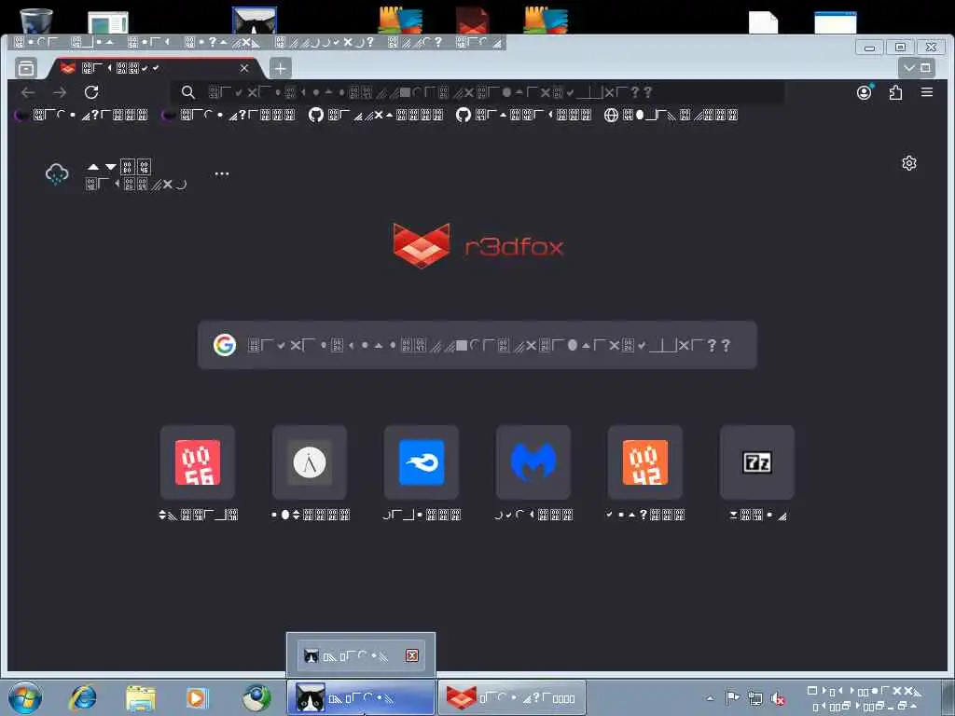The height and width of the screenshot is (716, 955).
Task: Select the Recycle Bin desktop icon
Action: click(x=36, y=21)
